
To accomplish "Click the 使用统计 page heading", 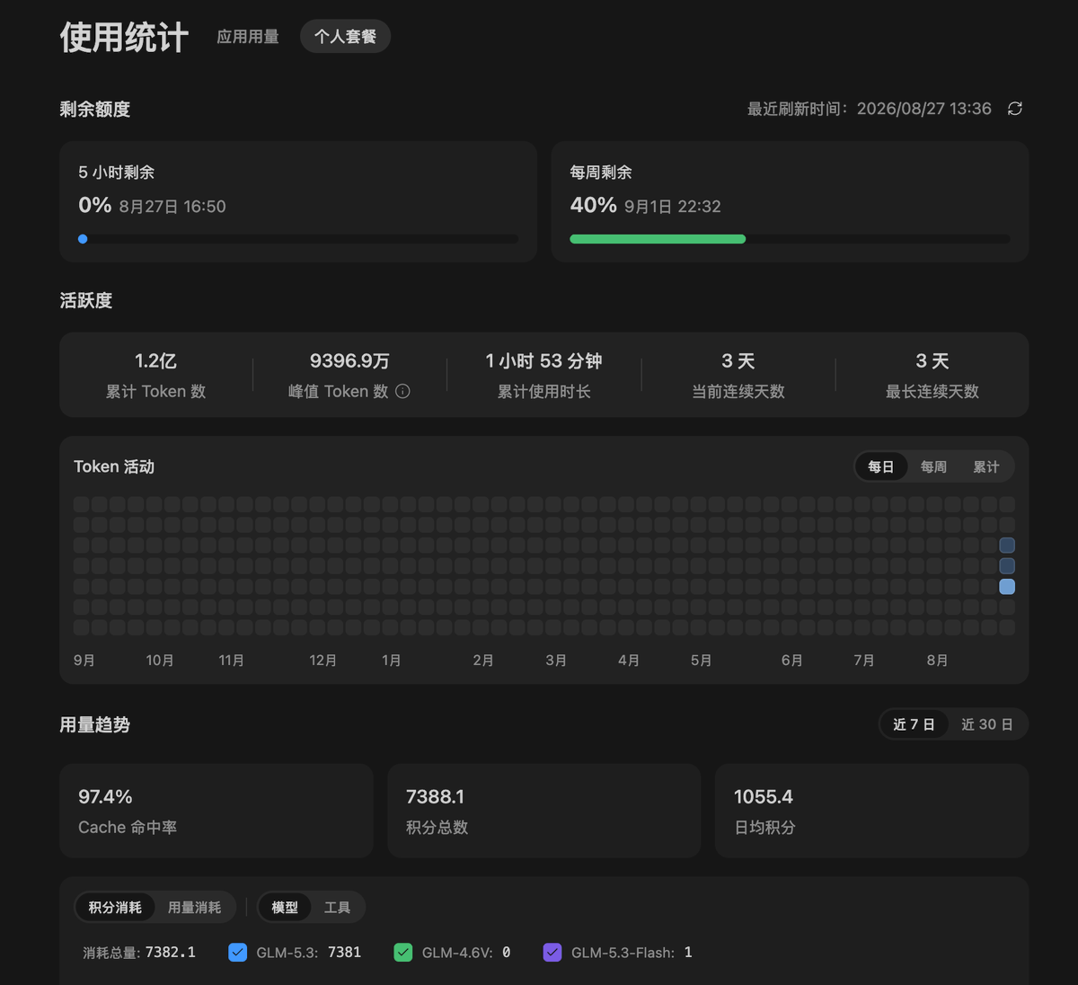I will [x=124, y=38].
